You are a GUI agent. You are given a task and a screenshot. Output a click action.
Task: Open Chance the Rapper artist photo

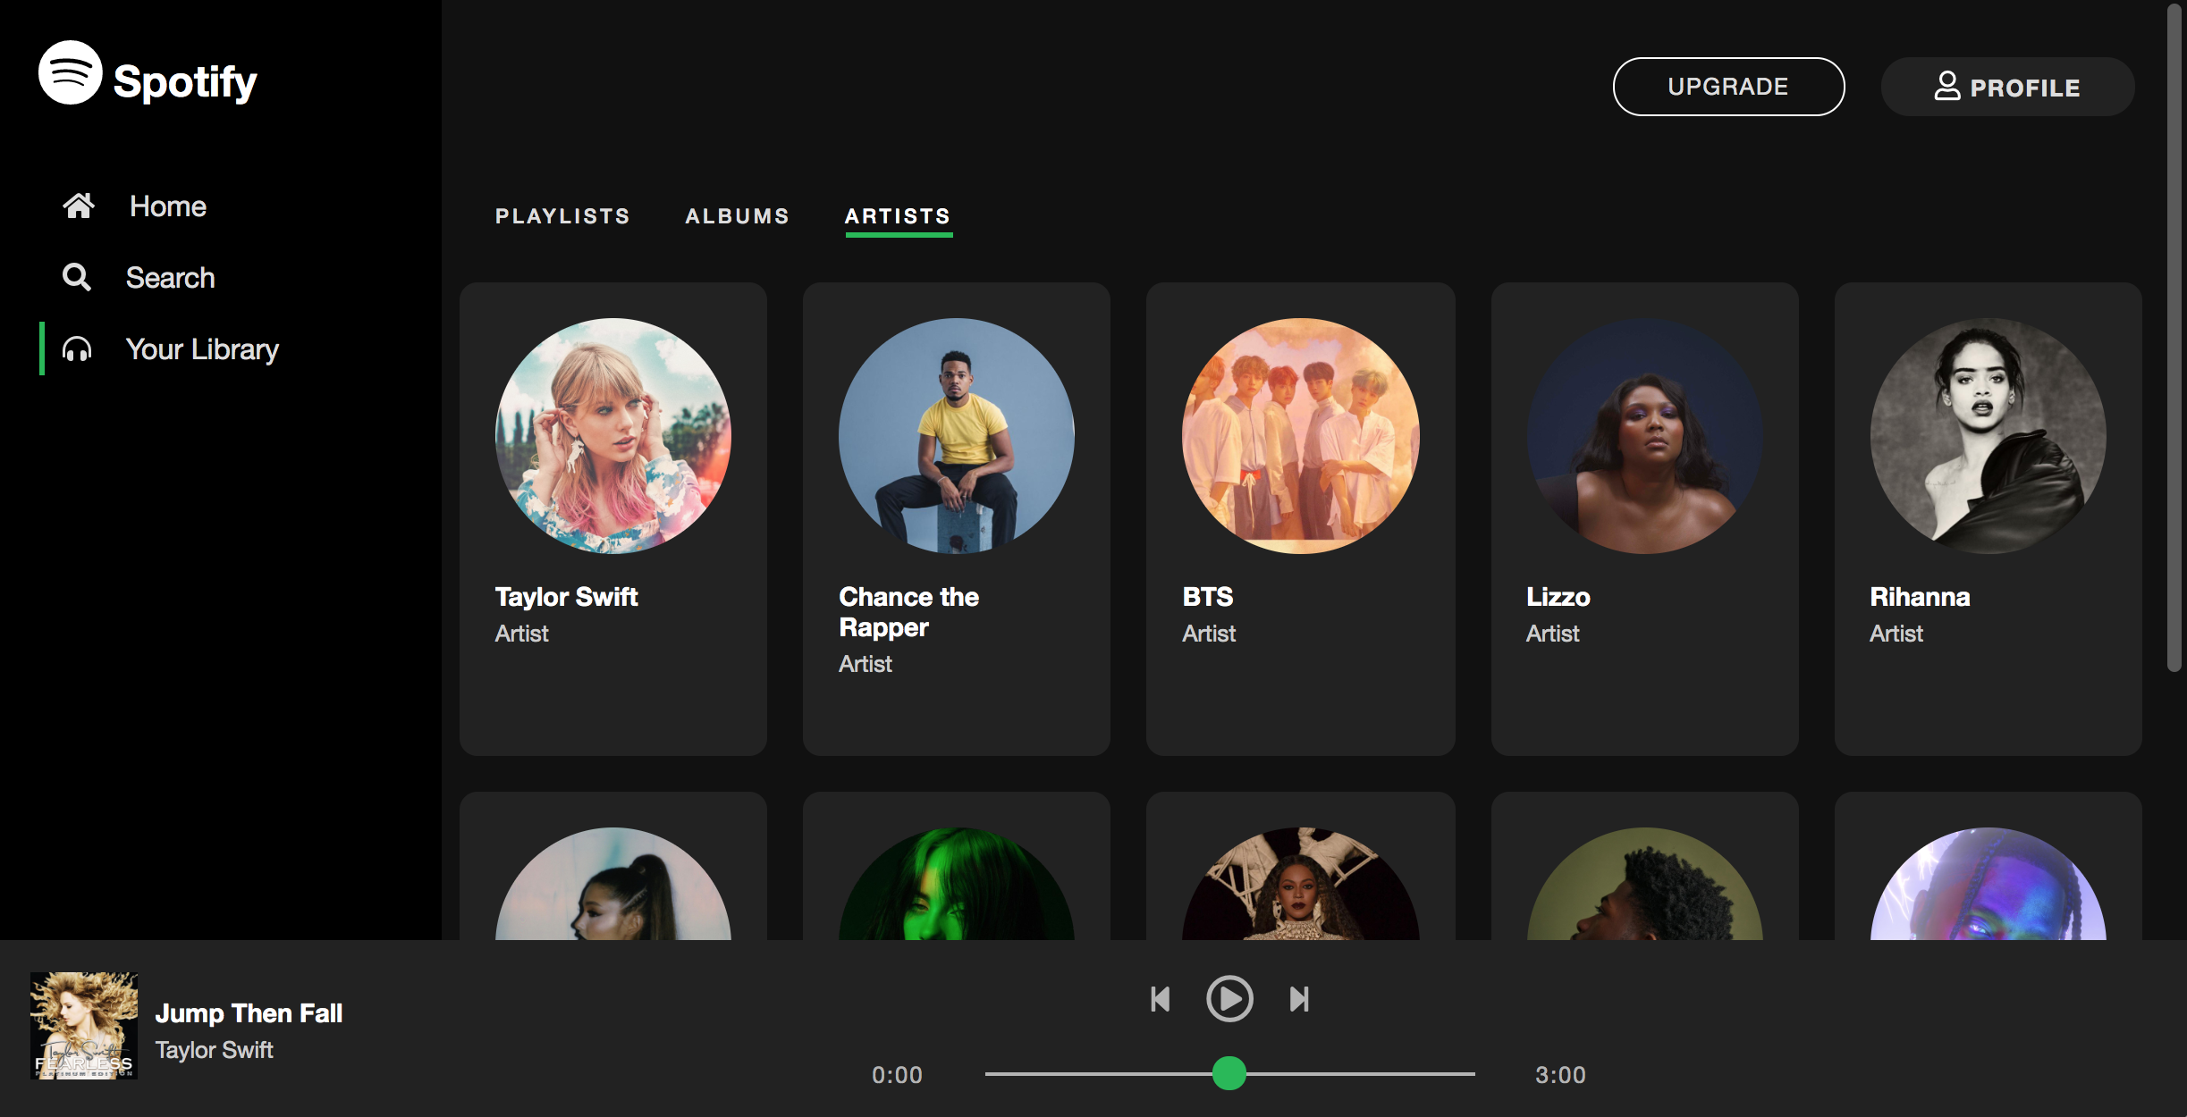coord(957,436)
